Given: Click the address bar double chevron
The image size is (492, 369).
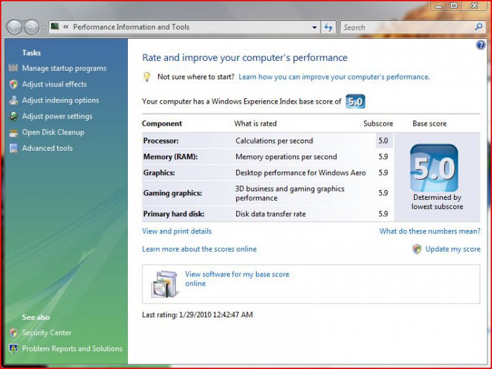Looking at the screenshot, I should [66, 27].
